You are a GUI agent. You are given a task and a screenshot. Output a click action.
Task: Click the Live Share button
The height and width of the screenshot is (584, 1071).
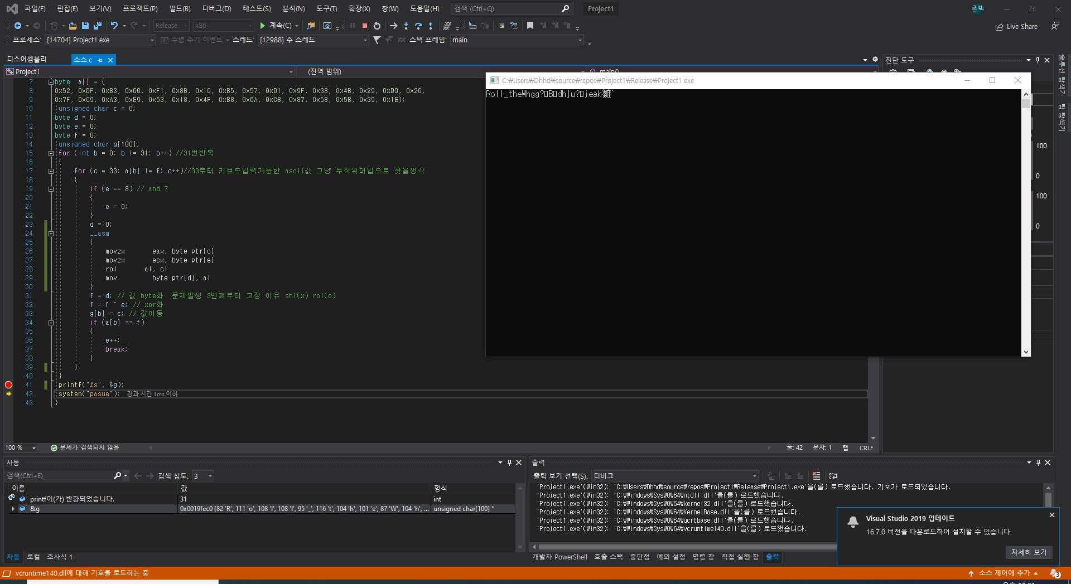point(1016,26)
